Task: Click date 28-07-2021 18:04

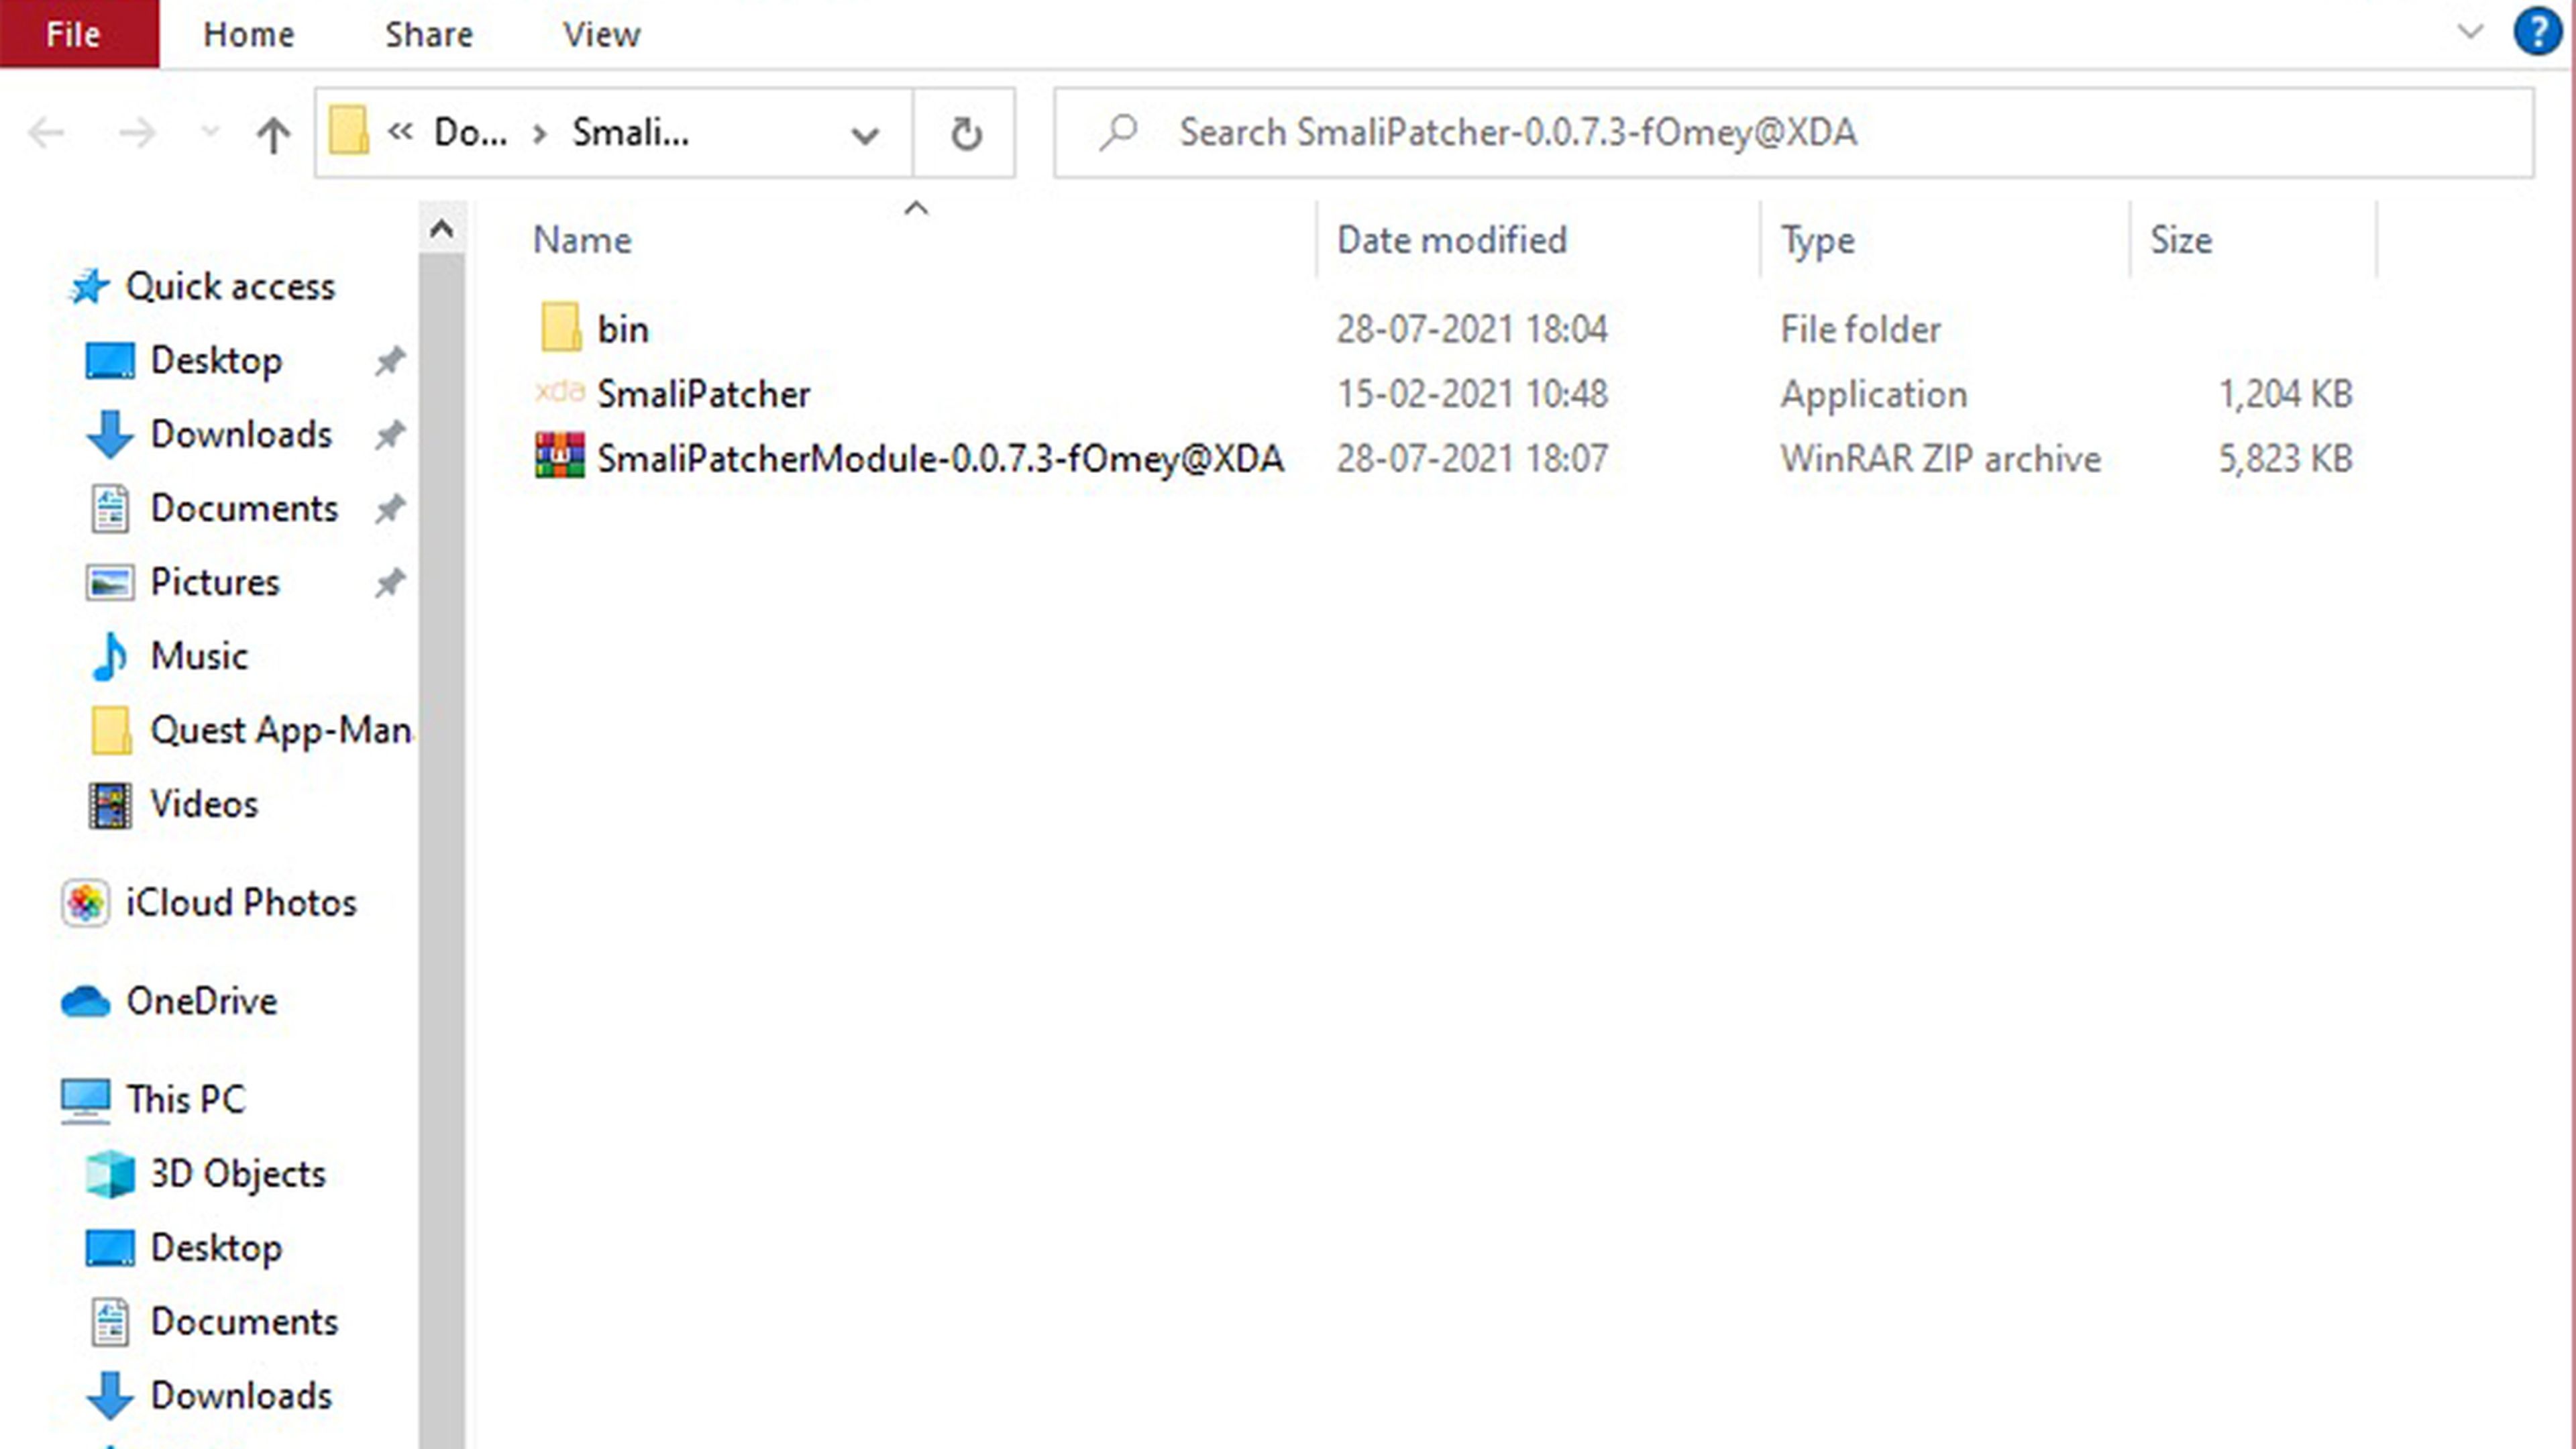Action: [x=1472, y=329]
